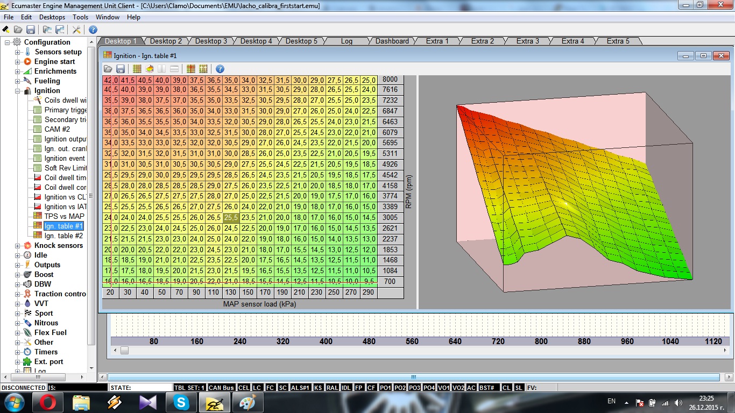
Task: Select the highlighted 25,5 cell in the ignition table
Action: coord(231,218)
